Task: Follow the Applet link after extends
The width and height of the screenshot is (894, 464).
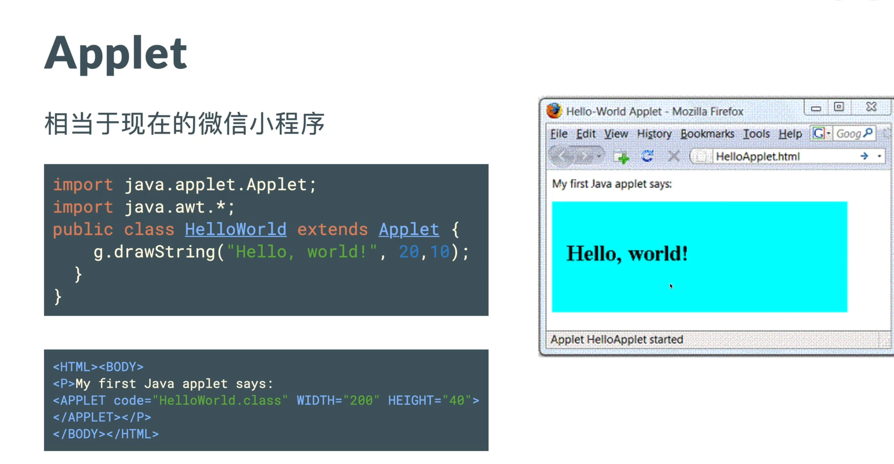Action: tap(409, 230)
